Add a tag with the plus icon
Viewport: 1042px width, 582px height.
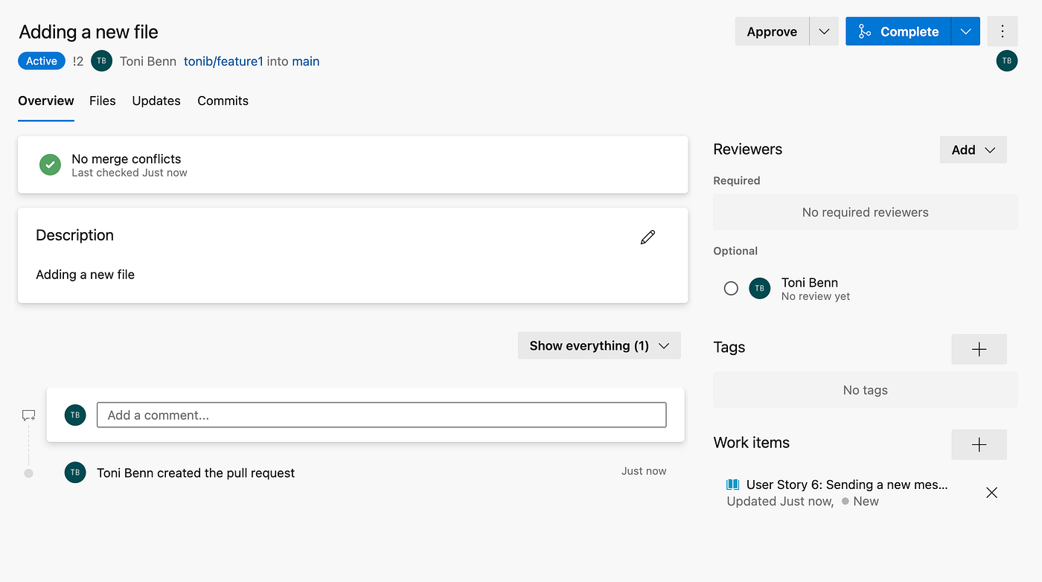point(979,349)
